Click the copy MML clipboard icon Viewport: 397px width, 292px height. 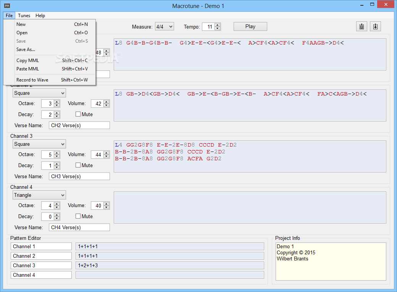point(361,26)
